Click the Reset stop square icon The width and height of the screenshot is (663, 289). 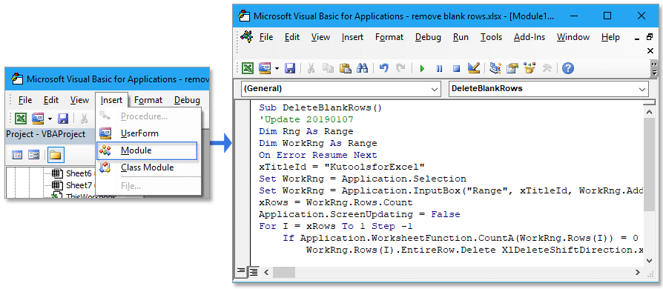point(456,68)
